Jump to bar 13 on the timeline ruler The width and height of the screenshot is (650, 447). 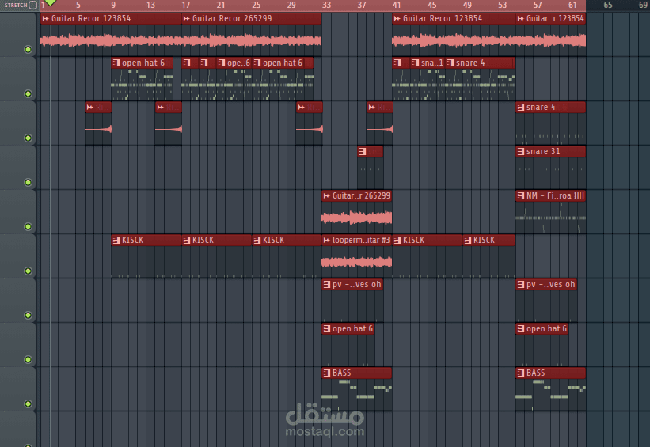tap(151, 6)
